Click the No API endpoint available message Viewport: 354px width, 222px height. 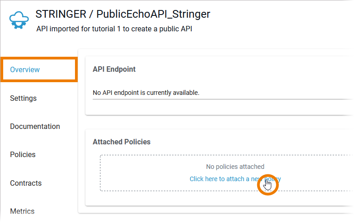(146, 93)
